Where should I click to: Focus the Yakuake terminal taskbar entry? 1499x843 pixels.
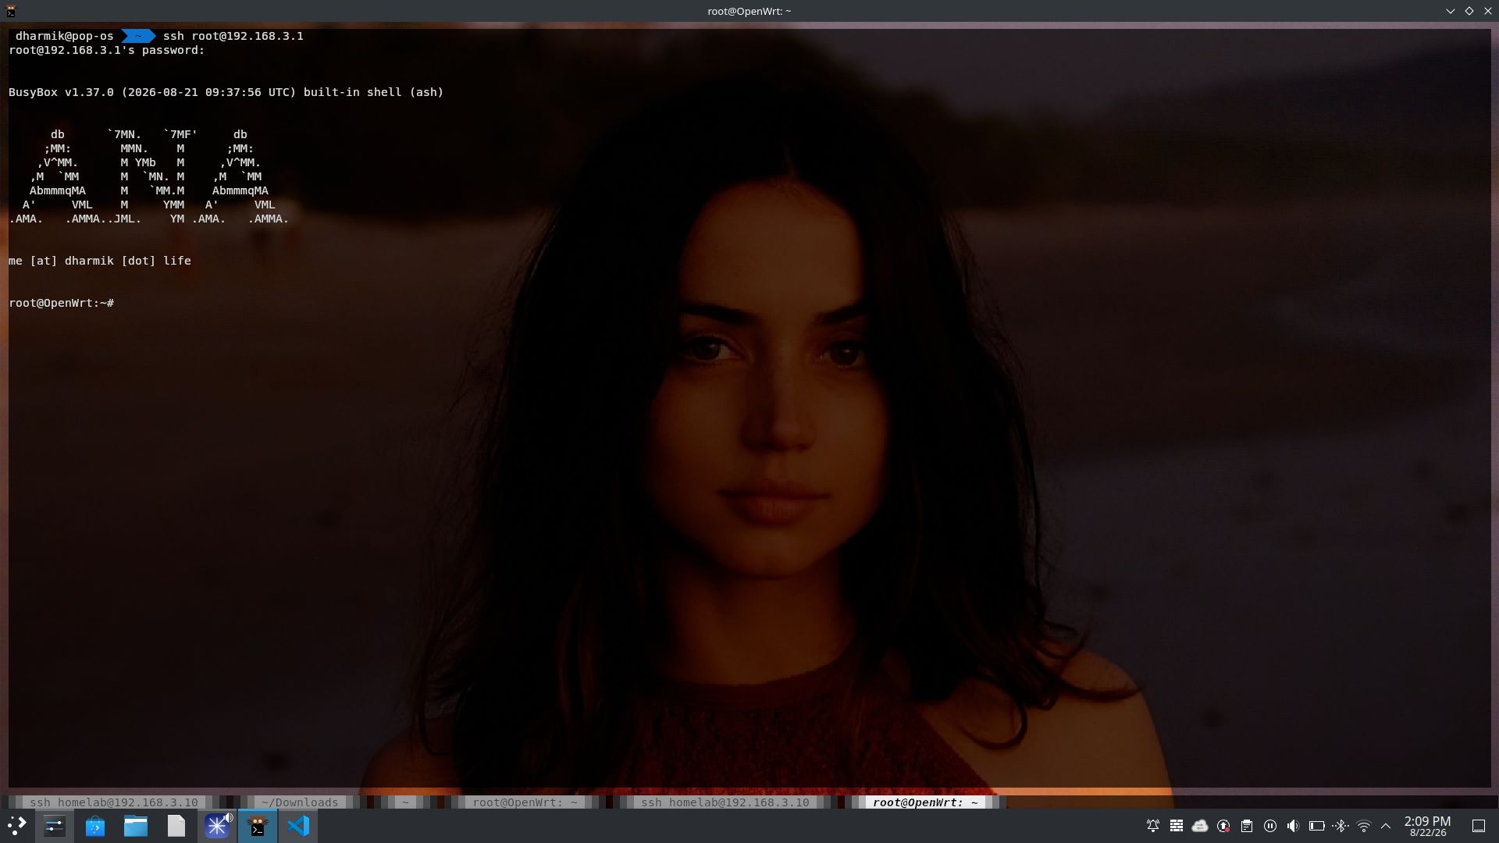(258, 826)
